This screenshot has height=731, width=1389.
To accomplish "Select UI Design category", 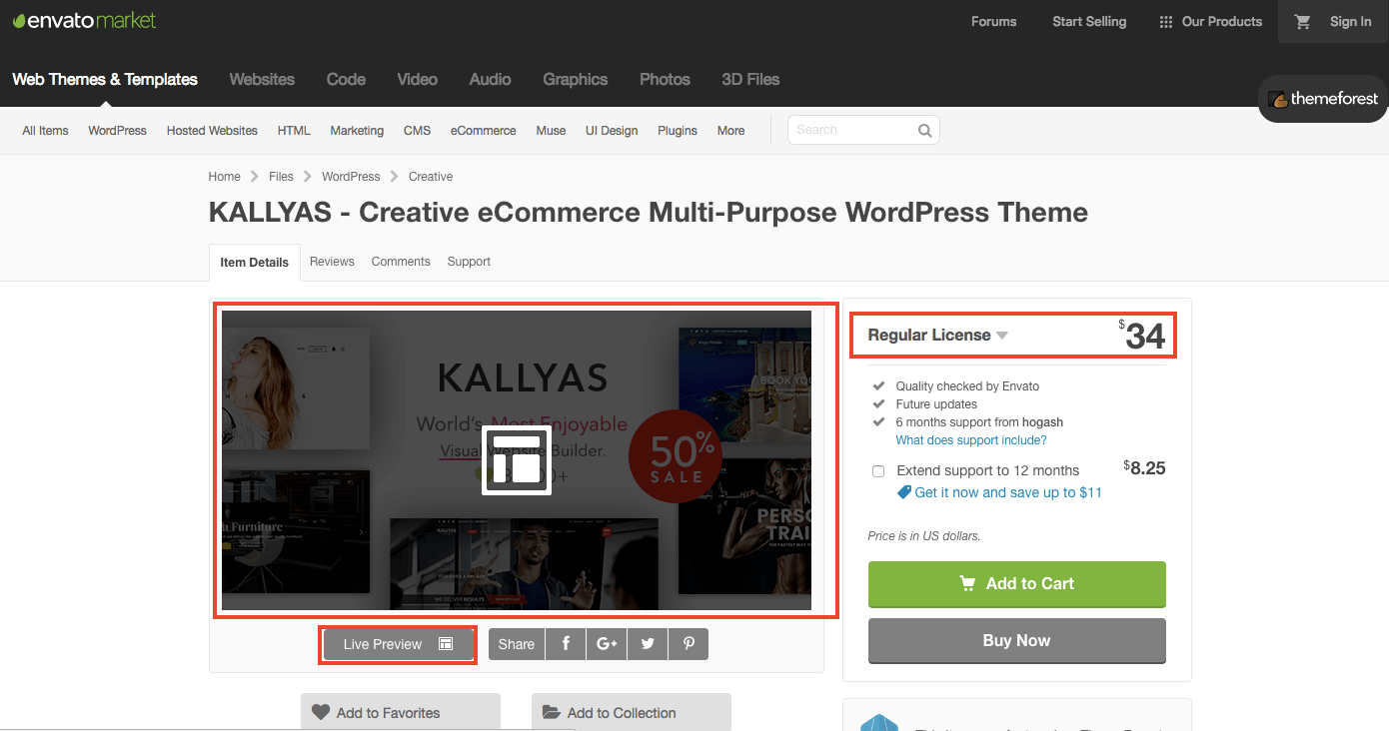I will coord(612,131).
